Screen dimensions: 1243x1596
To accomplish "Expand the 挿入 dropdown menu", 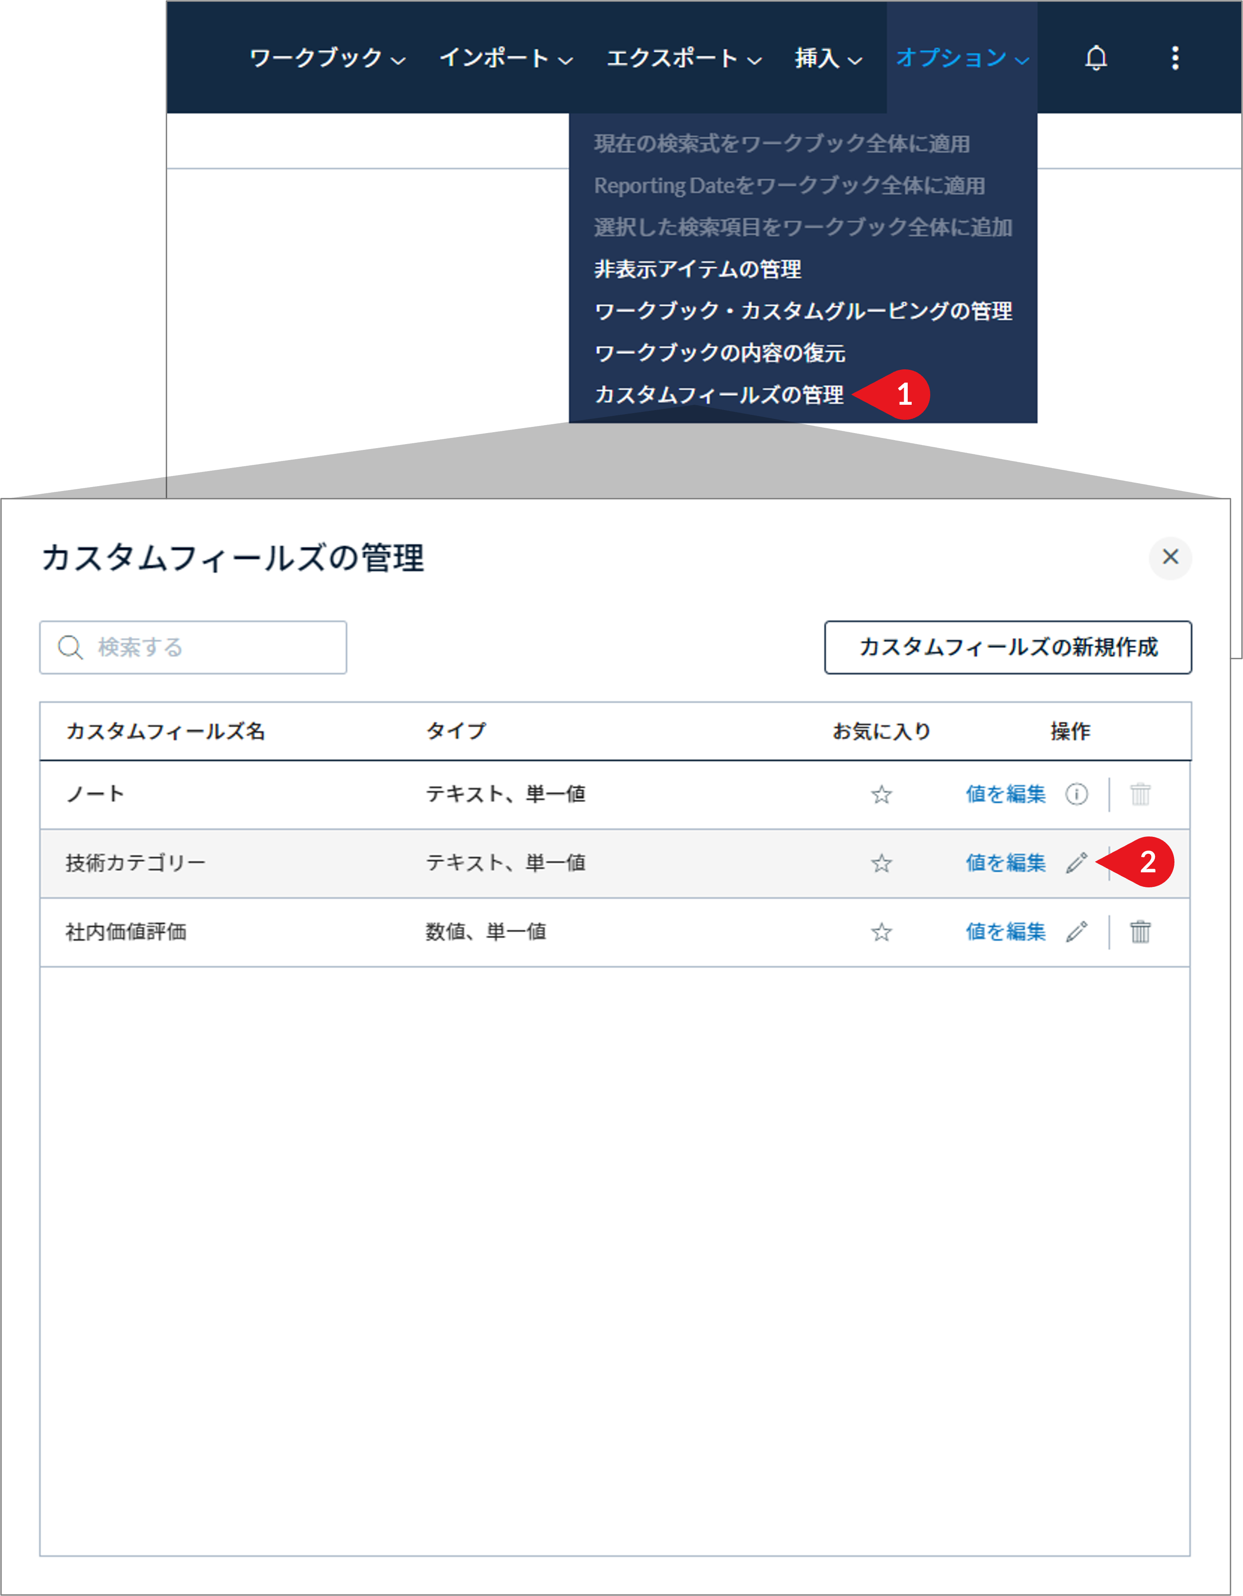I will [x=829, y=58].
